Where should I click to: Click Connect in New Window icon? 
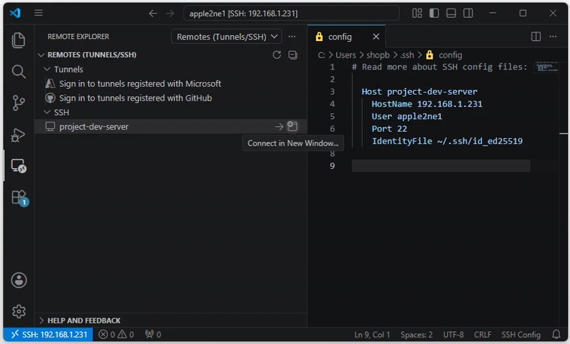pos(292,126)
